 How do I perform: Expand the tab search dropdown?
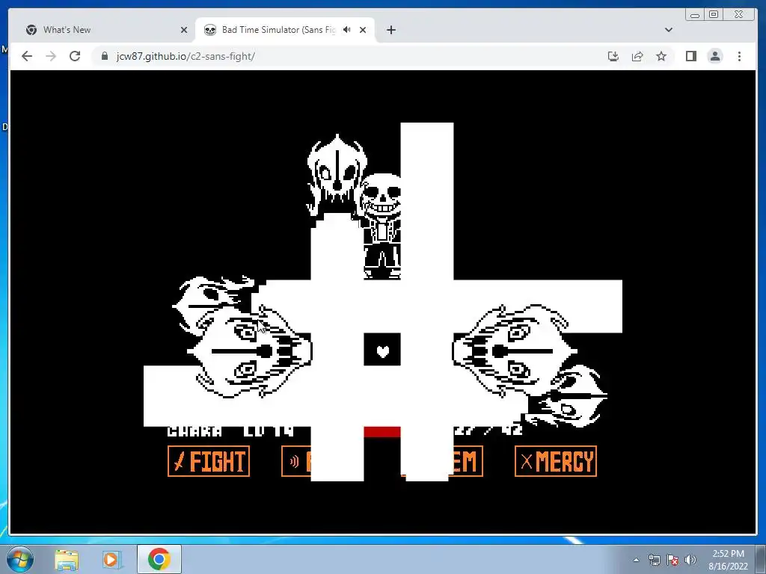pyautogui.click(x=668, y=30)
